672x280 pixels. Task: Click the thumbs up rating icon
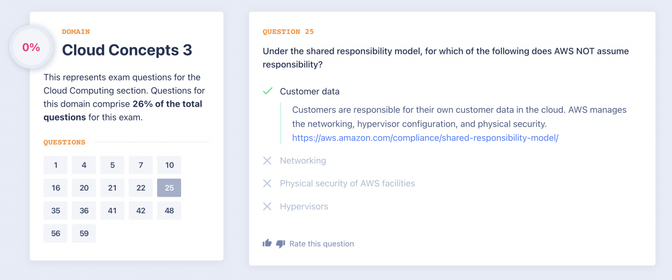pos(267,243)
